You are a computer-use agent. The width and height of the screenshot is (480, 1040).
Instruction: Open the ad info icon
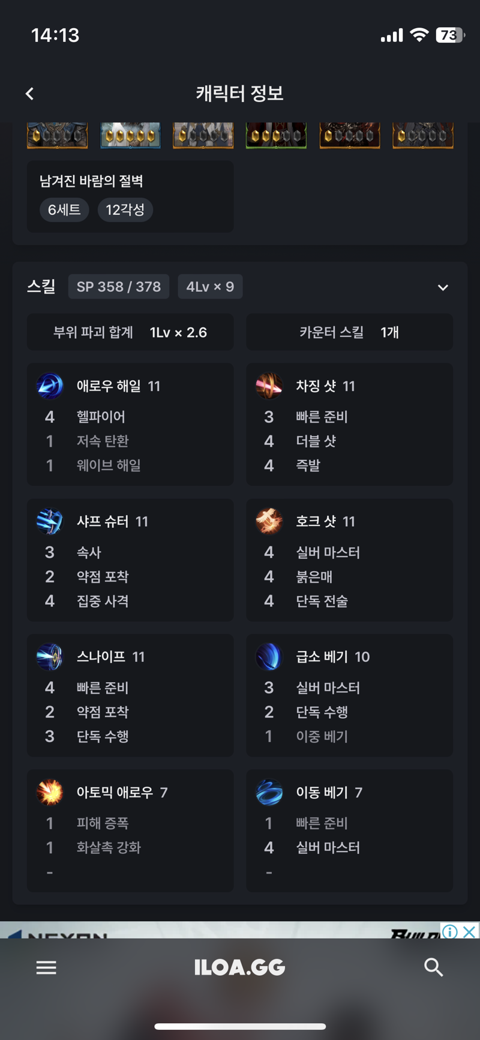pos(450,931)
